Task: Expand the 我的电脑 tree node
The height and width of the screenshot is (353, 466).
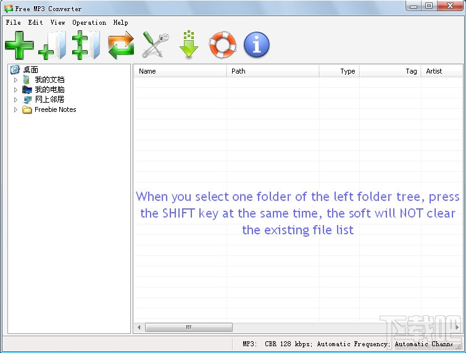Action: coord(16,90)
